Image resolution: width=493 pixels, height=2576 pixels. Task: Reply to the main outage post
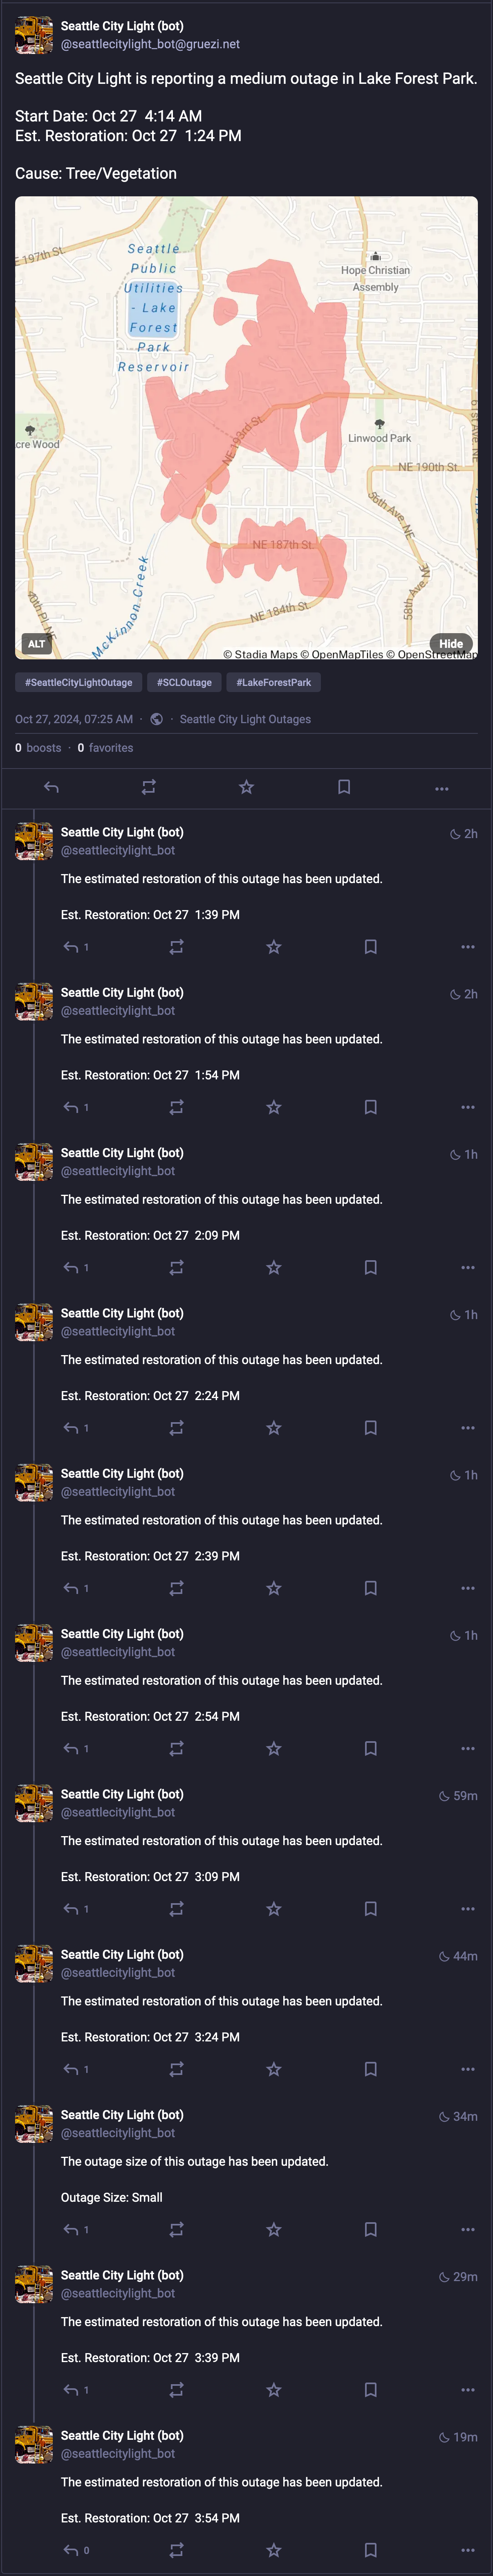[51, 788]
